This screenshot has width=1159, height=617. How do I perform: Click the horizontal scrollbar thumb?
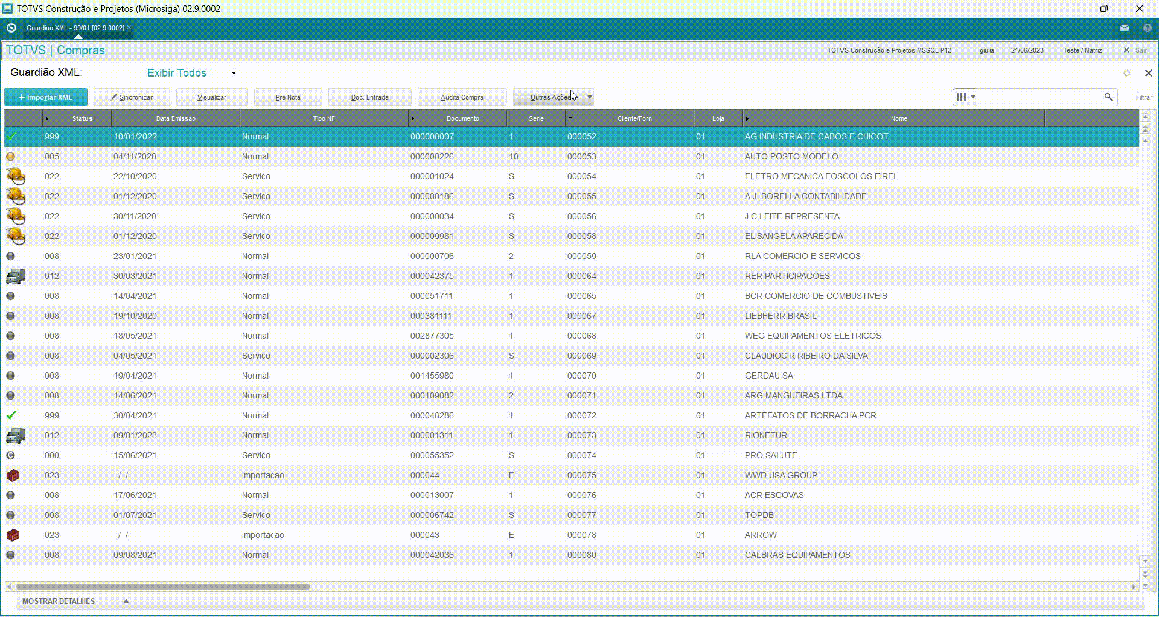[x=163, y=587]
